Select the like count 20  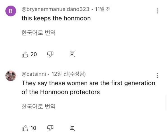tap(34, 54)
